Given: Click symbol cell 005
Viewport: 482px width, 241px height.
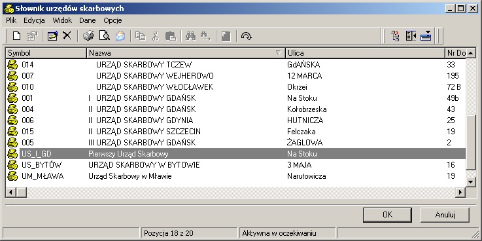Looking at the screenshot, I should [x=27, y=143].
